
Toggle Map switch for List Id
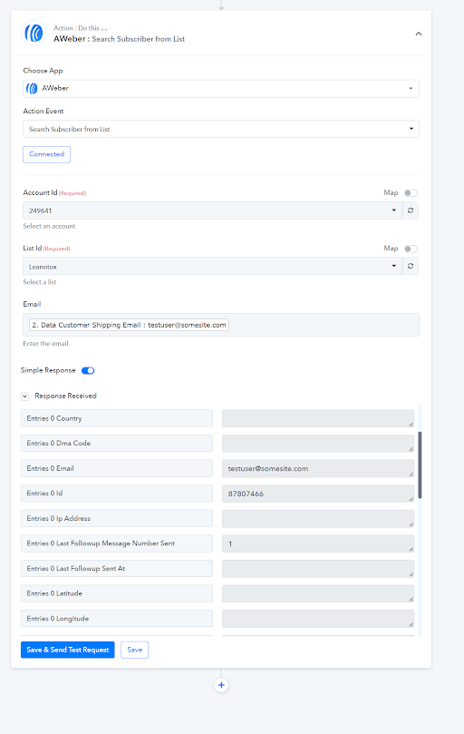click(x=411, y=249)
